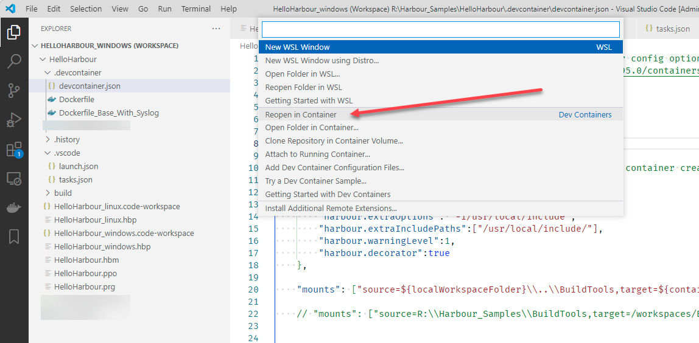Image resolution: width=699 pixels, height=343 pixels.
Task: Expand the build folder
Action: [x=63, y=193]
